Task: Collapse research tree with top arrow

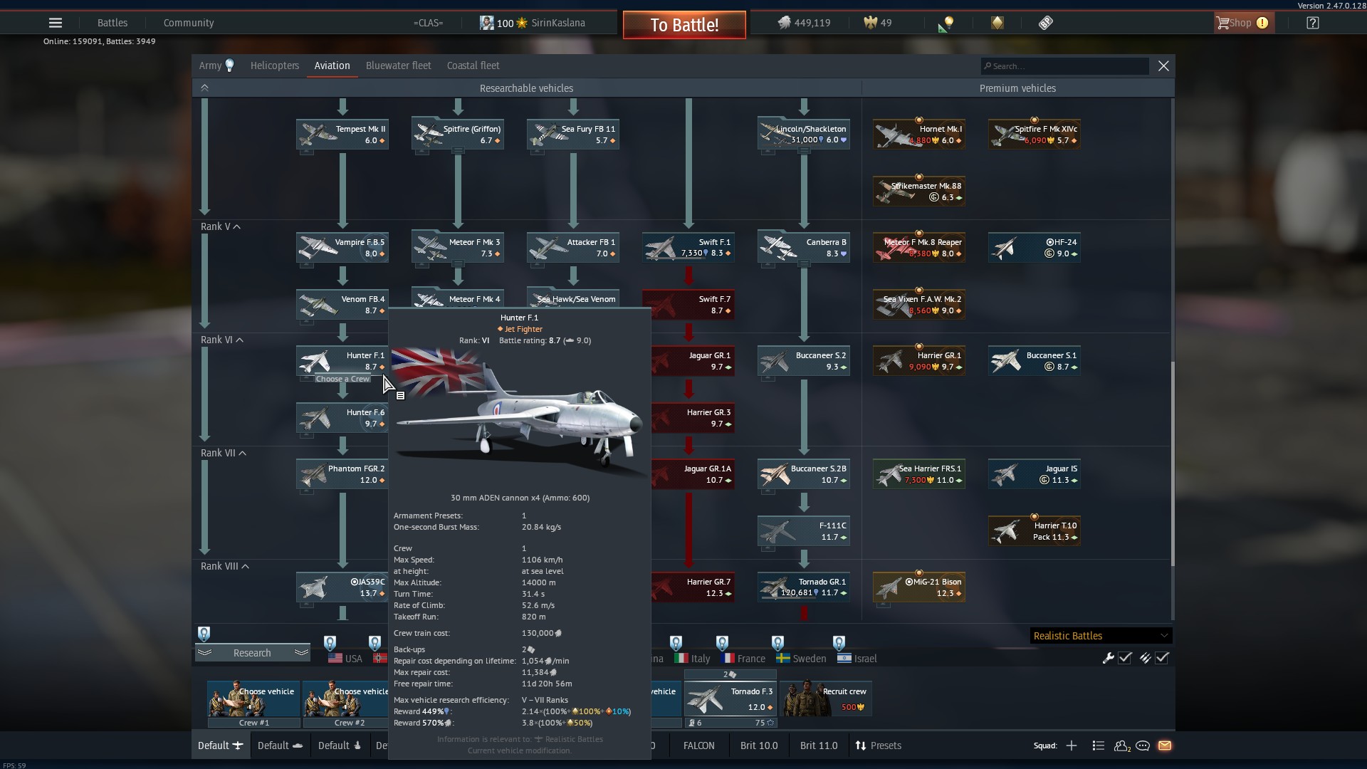Action: click(x=204, y=88)
